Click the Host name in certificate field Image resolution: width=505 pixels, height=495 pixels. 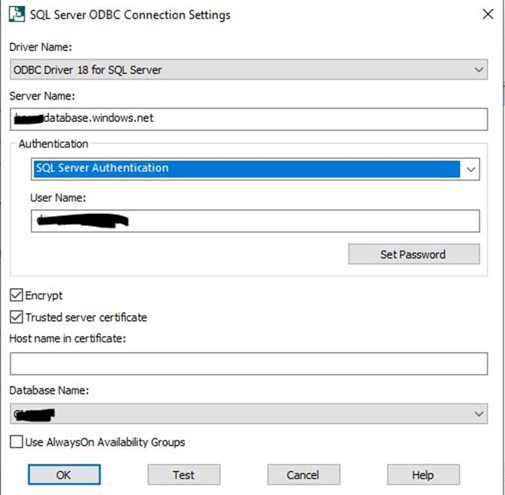[249, 363]
